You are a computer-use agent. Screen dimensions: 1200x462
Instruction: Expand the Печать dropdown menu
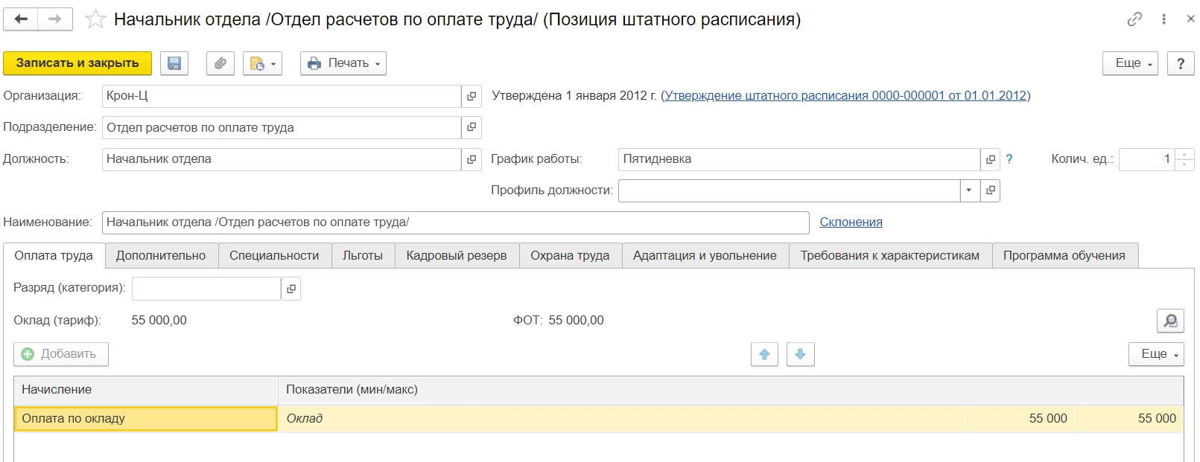click(343, 63)
